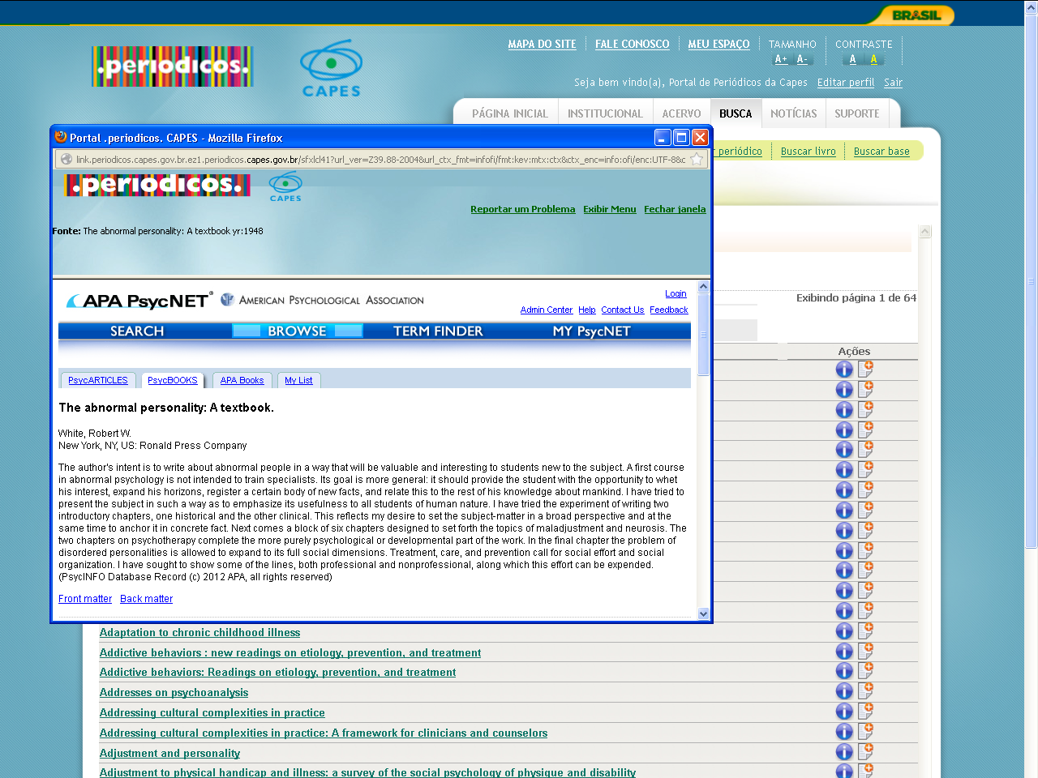Image resolution: width=1038 pixels, height=778 pixels.
Task: Select the normal contrast A button
Action: click(x=852, y=59)
